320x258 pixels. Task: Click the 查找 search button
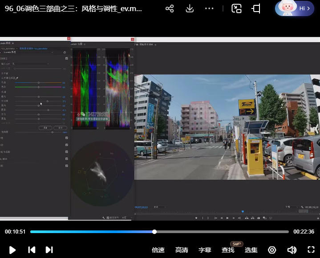click(228, 250)
